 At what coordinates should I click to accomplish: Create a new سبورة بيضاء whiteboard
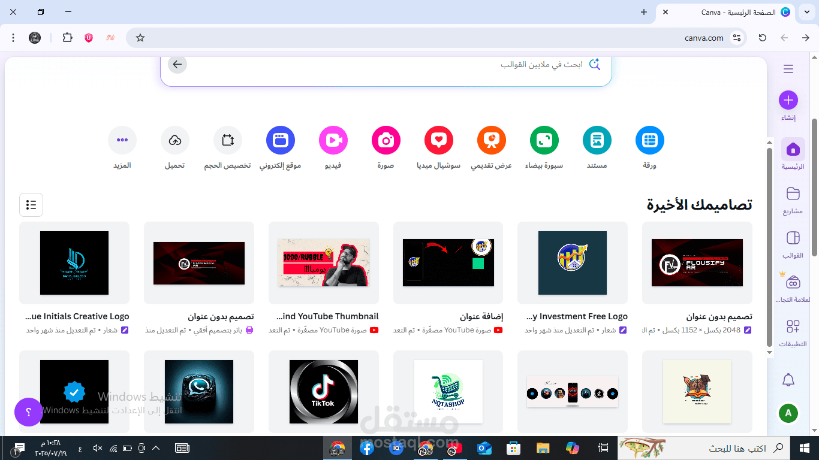tap(544, 141)
